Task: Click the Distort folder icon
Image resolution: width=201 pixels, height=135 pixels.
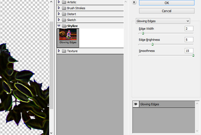Action: point(64,14)
